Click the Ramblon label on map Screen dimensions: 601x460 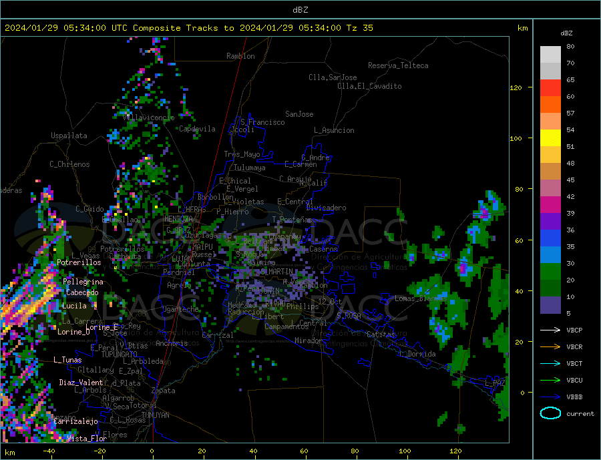tap(240, 56)
